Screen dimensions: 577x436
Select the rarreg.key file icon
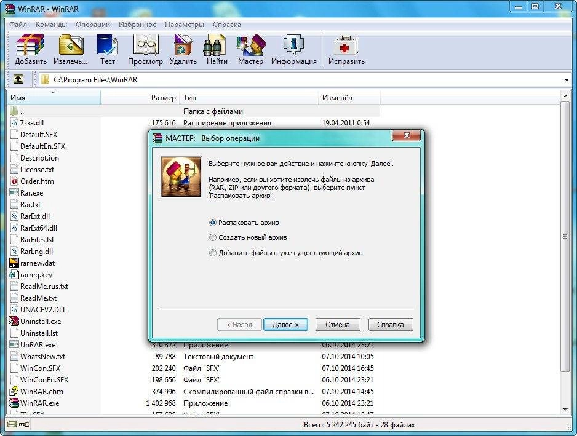14,274
